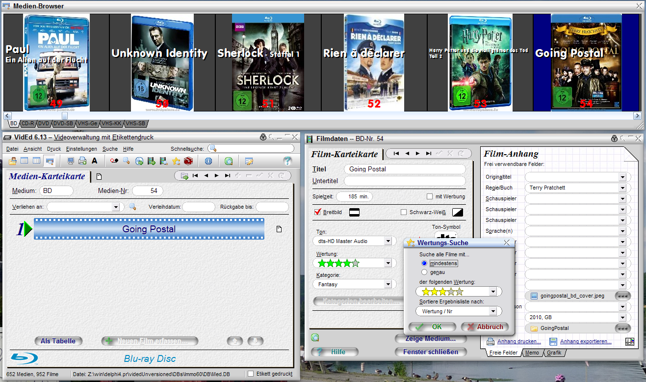The width and height of the screenshot is (646, 382).
Task: Open the Verleihen an dropdown
Action: (x=115, y=207)
